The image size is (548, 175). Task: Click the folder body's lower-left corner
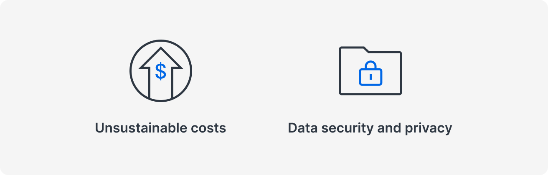(341, 92)
